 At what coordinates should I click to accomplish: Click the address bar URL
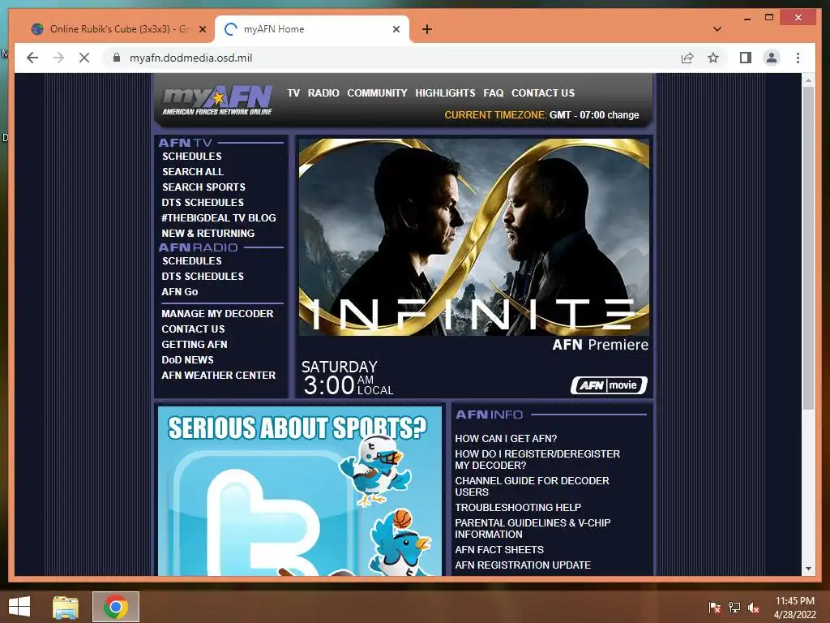pos(190,58)
